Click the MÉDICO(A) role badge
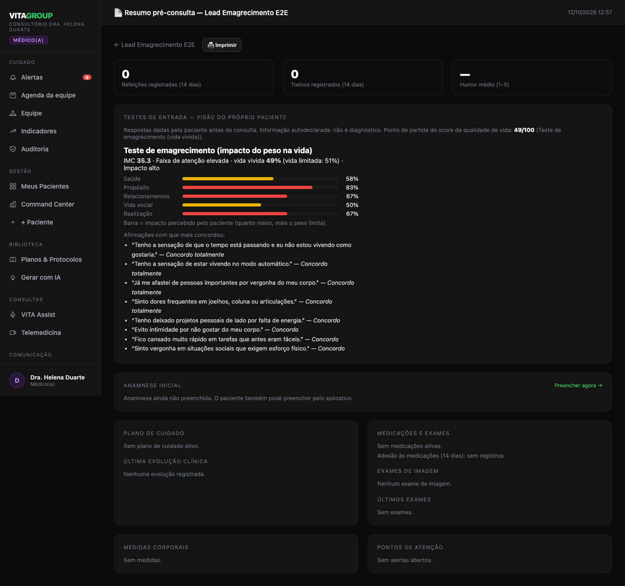This screenshot has width=625, height=586. 28,40
